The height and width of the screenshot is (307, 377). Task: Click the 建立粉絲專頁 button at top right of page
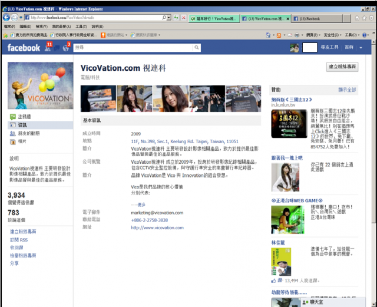[342, 67]
